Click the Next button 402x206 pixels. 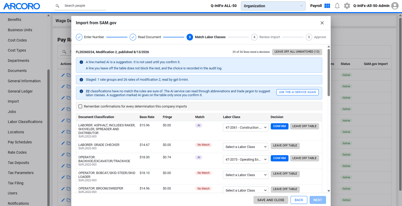click(x=318, y=200)
